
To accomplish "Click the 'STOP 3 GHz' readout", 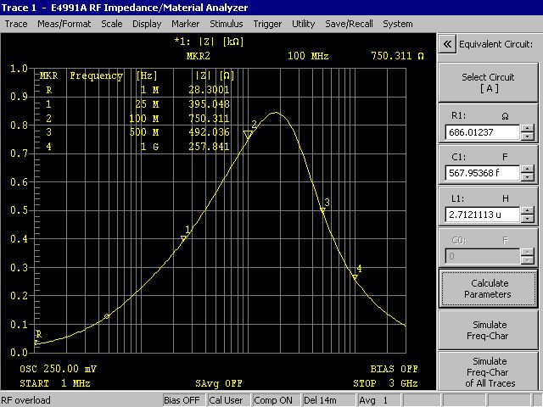I will pos(385,383).
